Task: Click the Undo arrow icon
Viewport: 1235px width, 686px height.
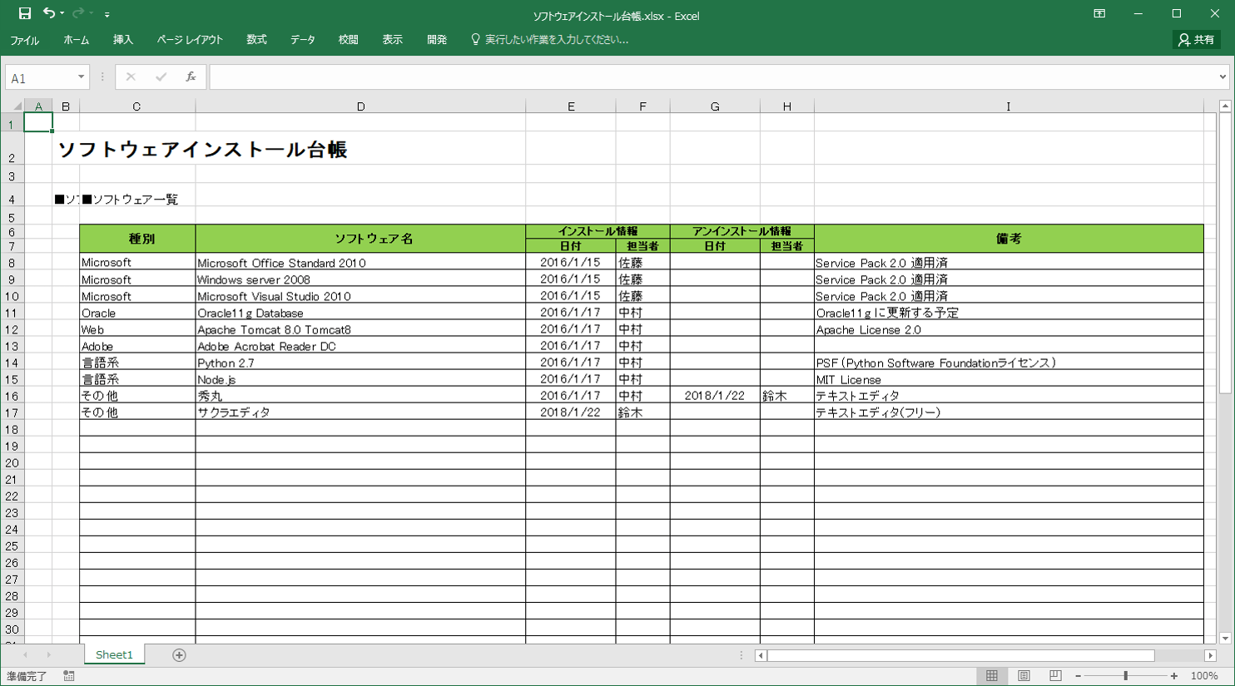Action: tap(49, 13)
